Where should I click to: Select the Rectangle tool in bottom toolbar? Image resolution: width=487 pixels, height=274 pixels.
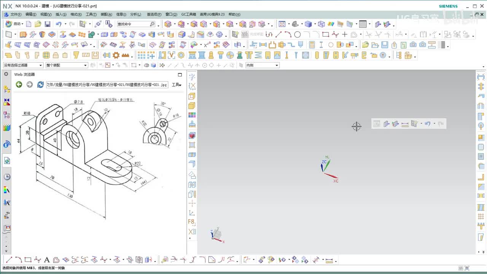[x=28, y=260]
